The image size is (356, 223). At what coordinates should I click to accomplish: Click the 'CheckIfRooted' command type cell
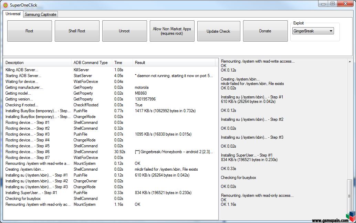tap(86, 105)
